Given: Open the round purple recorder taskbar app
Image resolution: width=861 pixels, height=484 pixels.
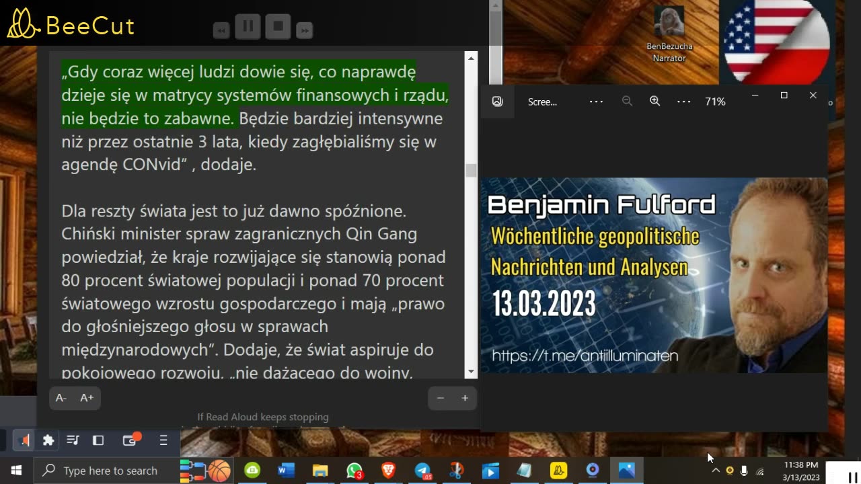Looking at the screenshot, I should coord(593,471).
